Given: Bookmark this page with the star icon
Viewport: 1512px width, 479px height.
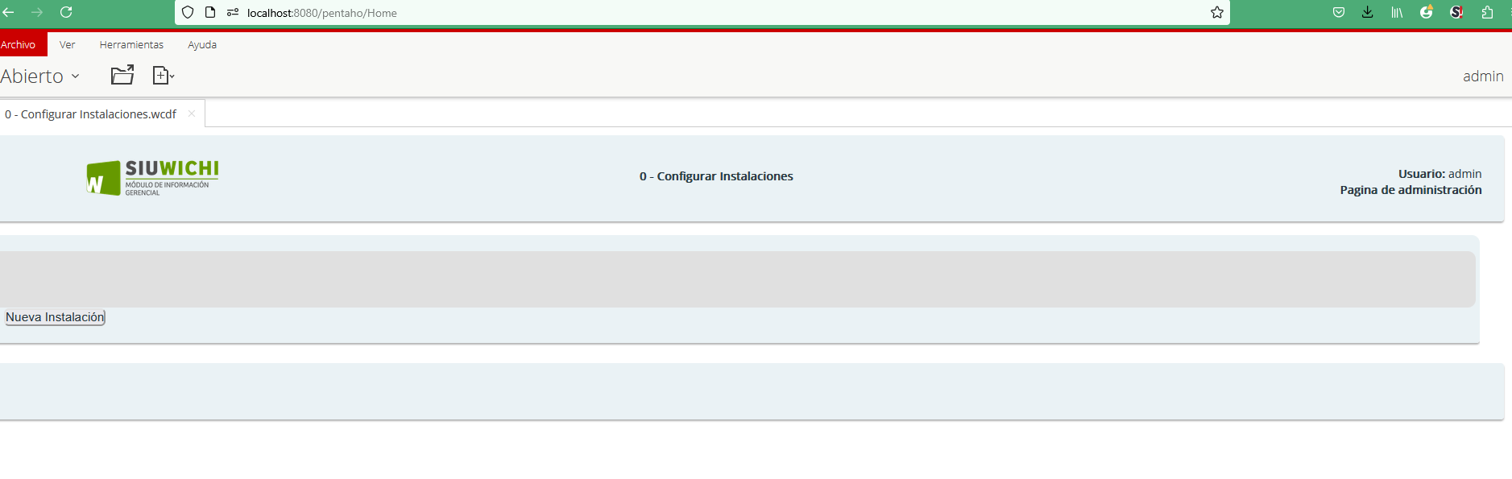Looking at the screenshot, I should point(1217,12).
